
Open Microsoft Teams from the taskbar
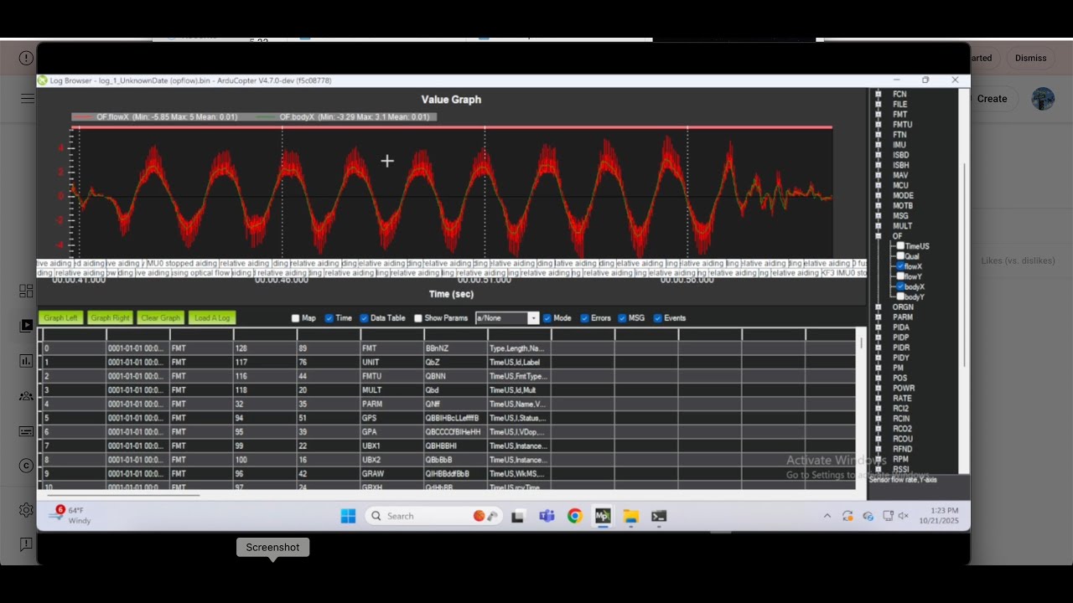click(547, 516)
